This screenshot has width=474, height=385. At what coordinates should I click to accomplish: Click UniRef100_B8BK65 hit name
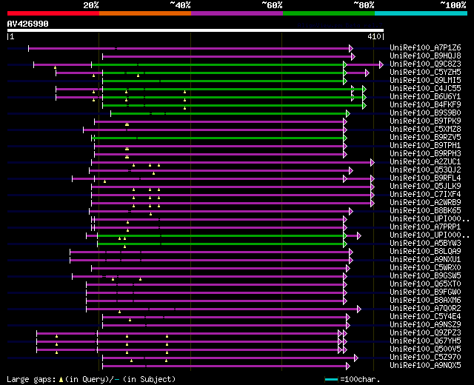tap(425, 211)
